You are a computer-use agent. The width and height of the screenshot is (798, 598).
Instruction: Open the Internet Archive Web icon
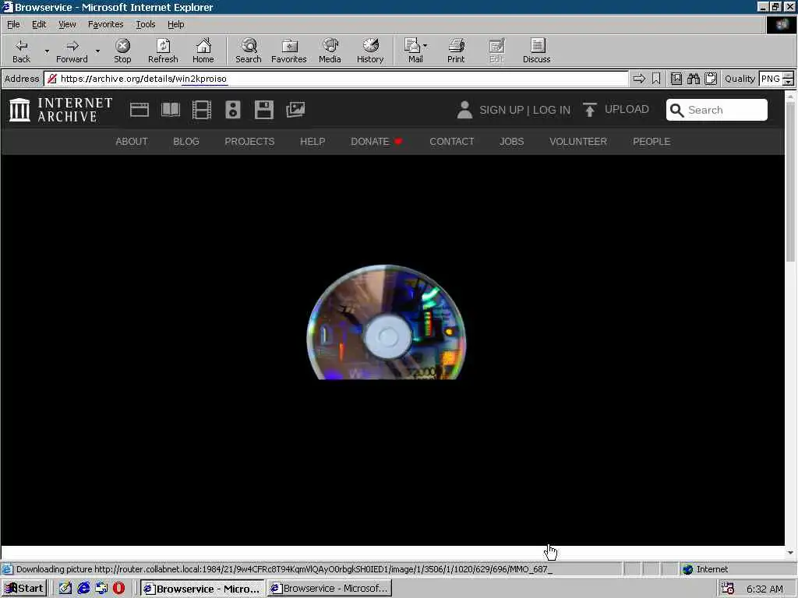[139, 110]
